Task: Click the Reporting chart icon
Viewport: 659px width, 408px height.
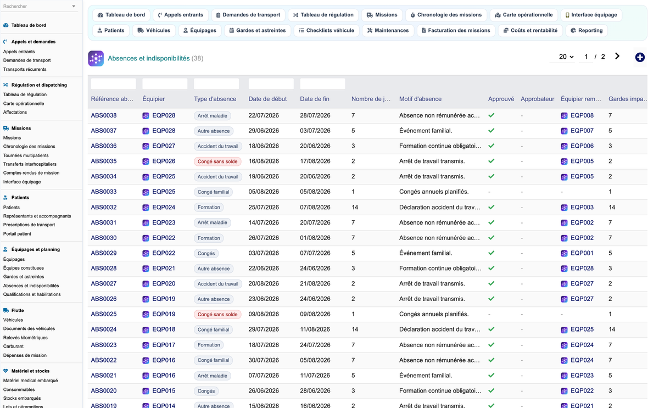Action: pos(573,31)
